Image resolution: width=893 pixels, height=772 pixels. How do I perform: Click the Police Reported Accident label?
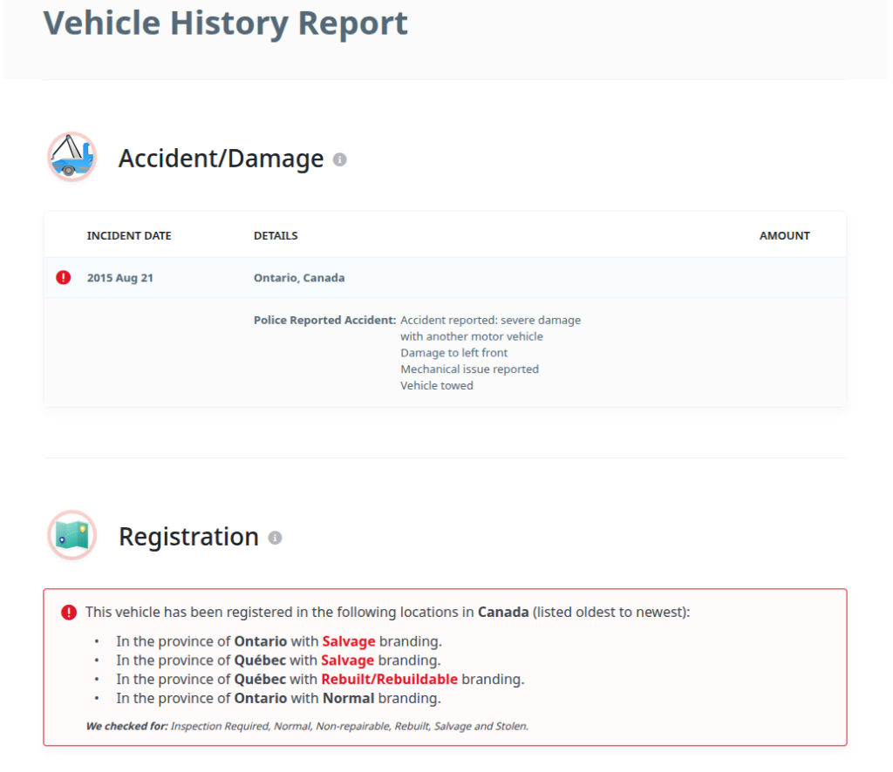324,320
